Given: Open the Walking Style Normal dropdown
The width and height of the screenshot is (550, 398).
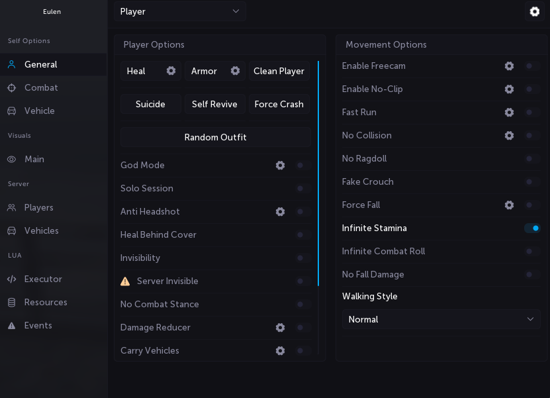Looking at the screenshot, I should tap(441, 319).
